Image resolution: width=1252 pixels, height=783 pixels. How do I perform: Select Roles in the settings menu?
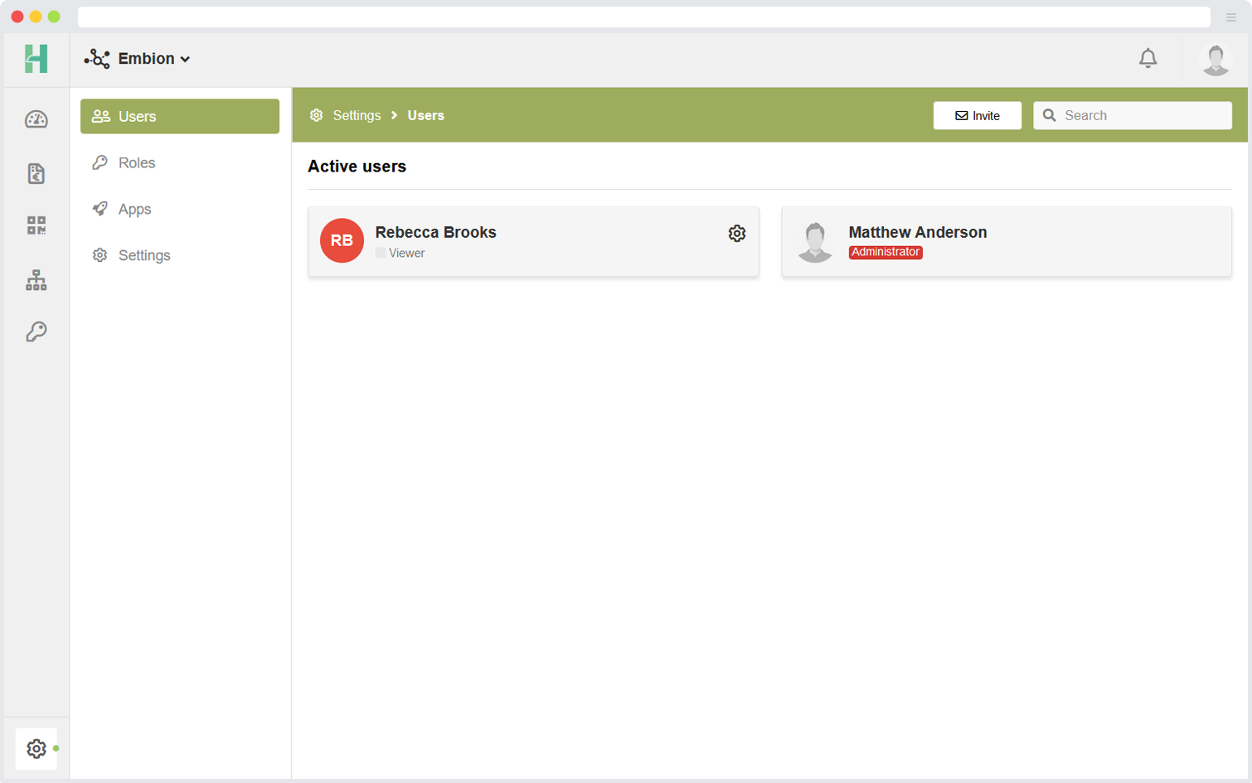(x=137, y=163)
